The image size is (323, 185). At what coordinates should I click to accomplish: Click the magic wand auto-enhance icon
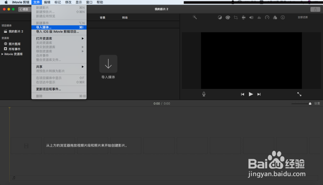click(195, 17)
